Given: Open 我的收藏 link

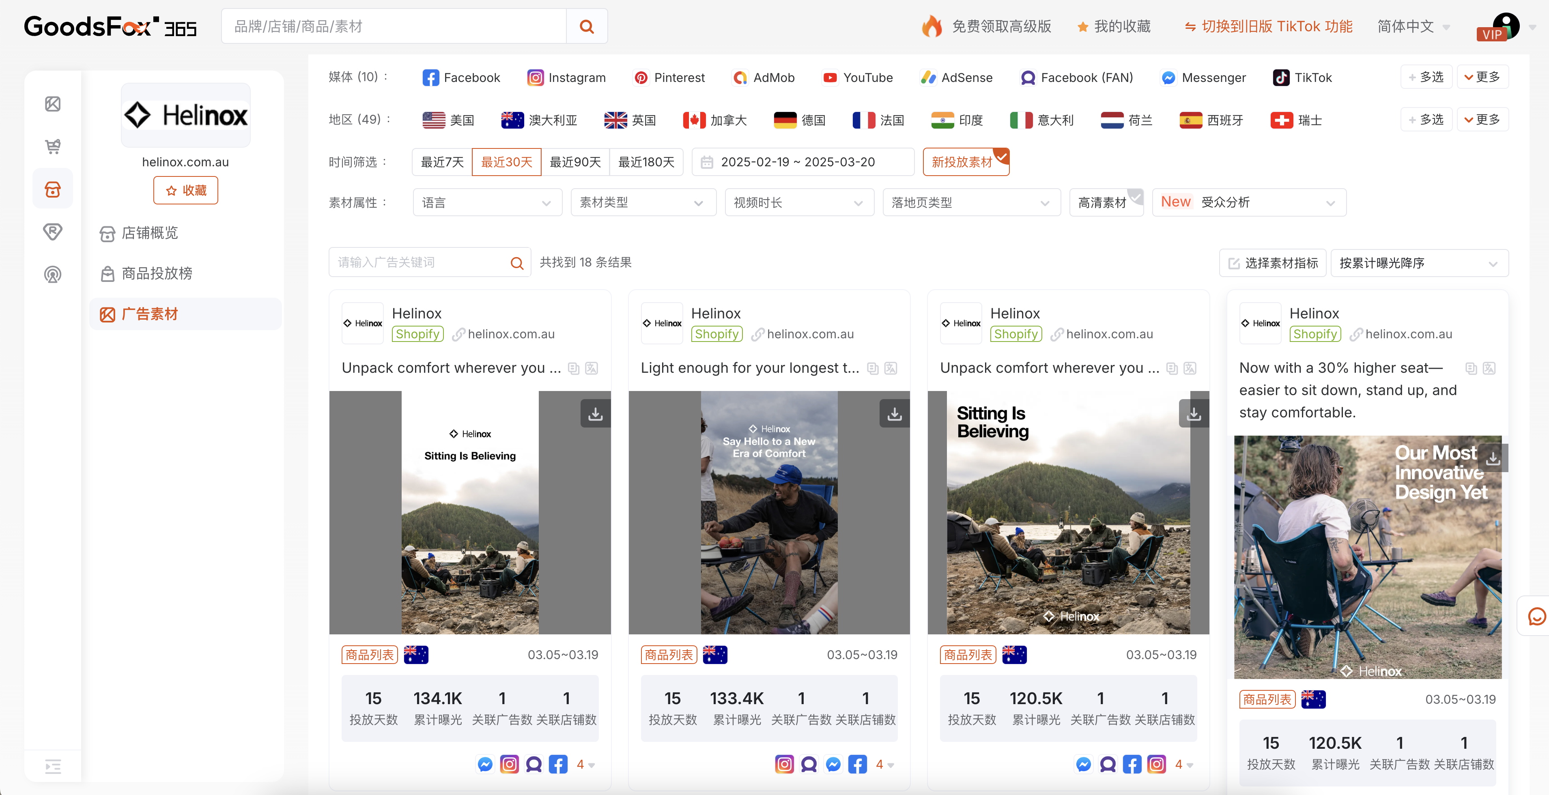Looking at the screenshot, I should click(x=1114, y=26).
